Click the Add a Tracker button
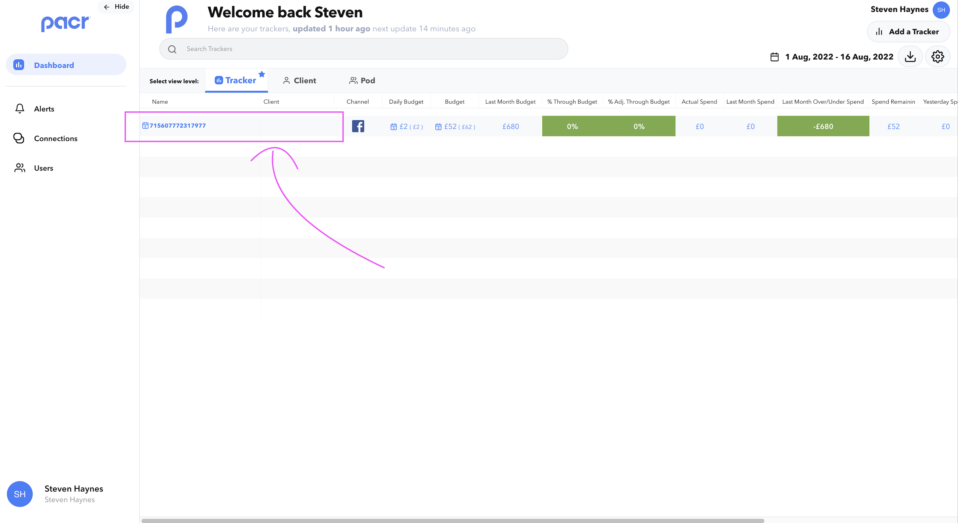Screen dimensions: 958x523 point(908,32)
